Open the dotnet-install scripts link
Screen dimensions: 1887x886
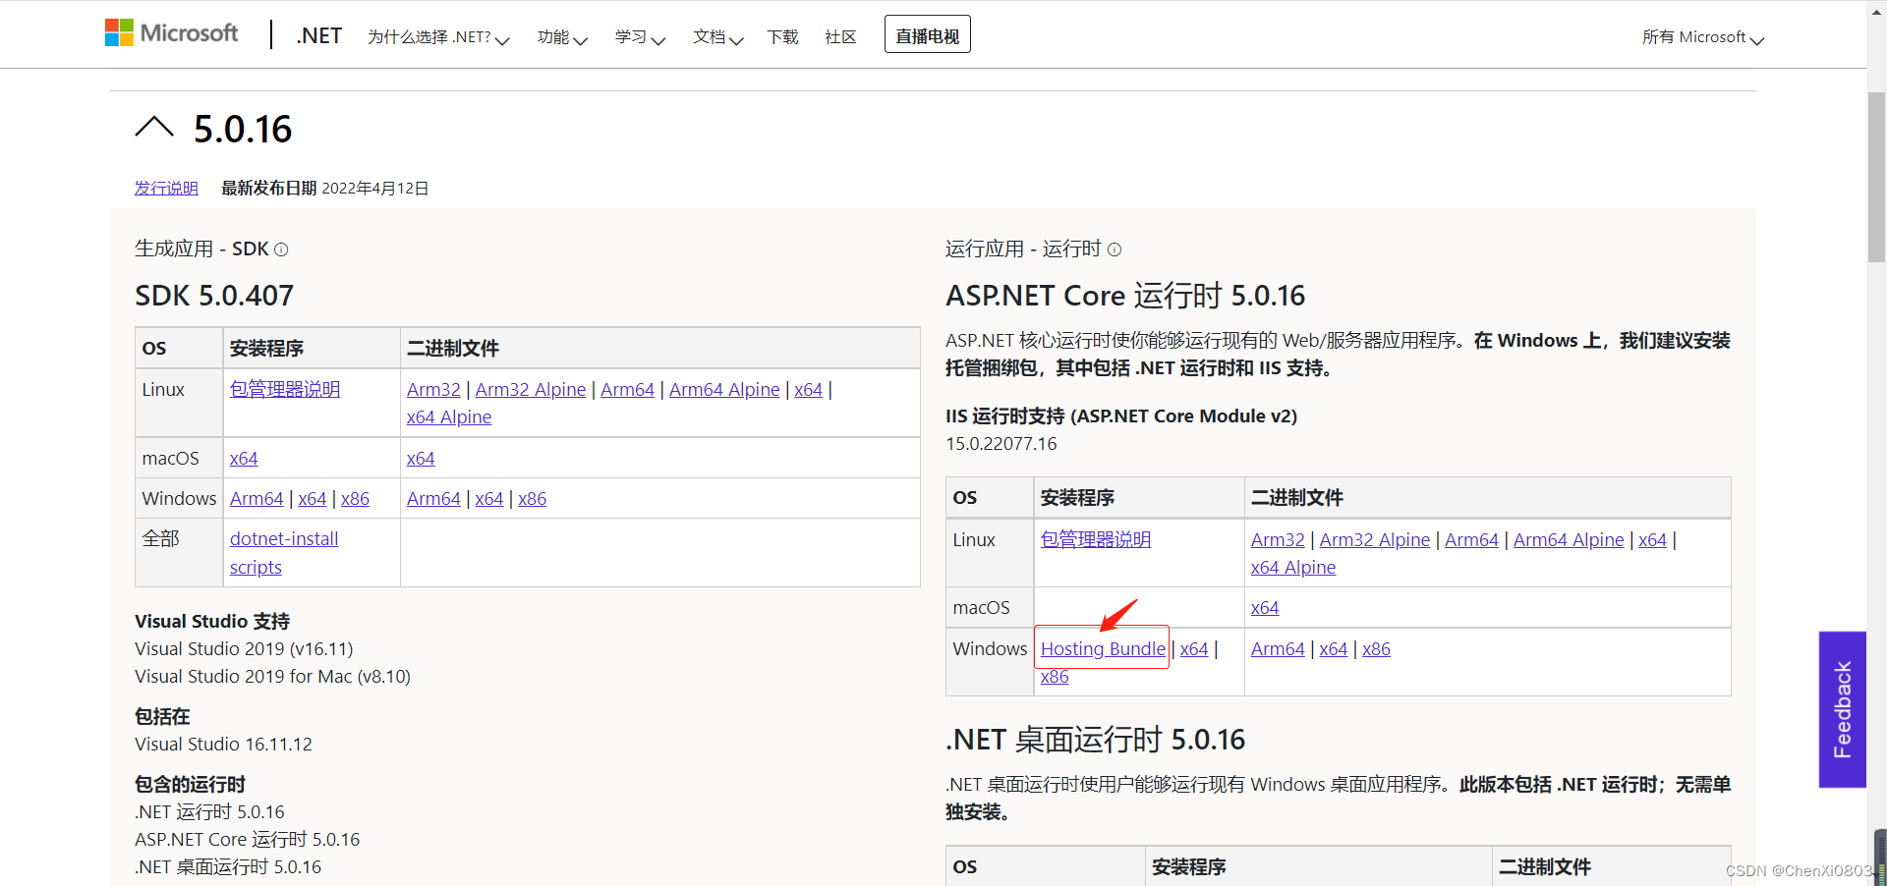[284, 553]
